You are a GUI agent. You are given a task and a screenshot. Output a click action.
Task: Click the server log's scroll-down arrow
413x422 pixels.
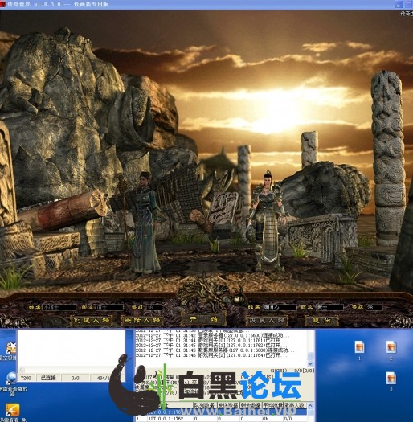coord(310,363)
